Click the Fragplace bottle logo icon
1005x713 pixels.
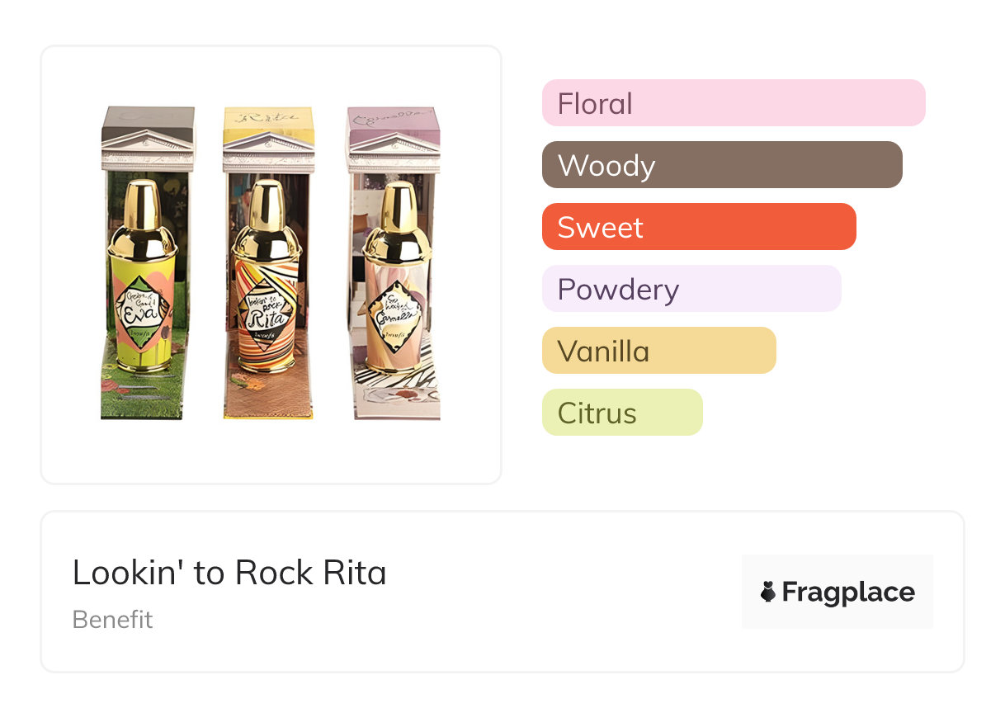click(768, 592)
